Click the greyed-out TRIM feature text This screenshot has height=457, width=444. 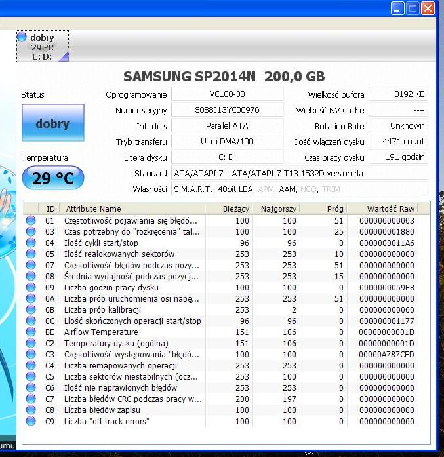[331, 189]
